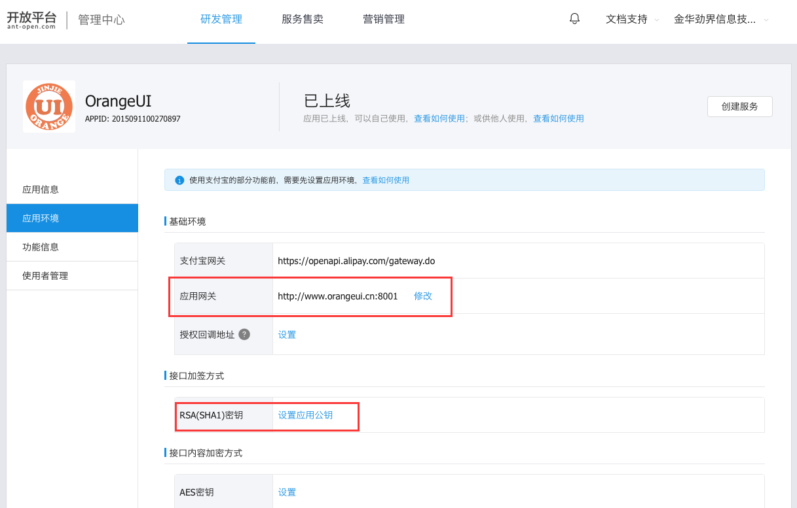
Task: Click the 开放平台 ant-open logo
Action: [31, 20]
